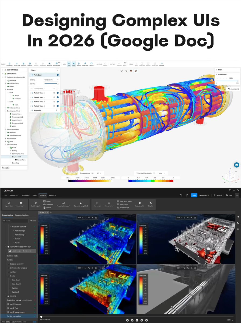Download results from the toolbar
Screen dimensions: 241x323
pos(162,64)
